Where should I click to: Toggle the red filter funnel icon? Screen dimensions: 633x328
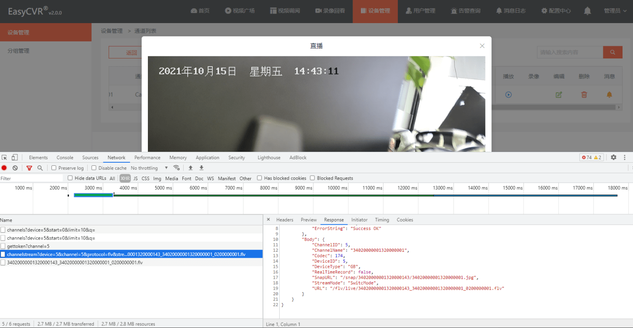[29, 168]
